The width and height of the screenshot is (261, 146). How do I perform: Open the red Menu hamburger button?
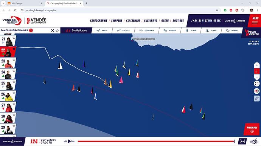coord(255,21)
